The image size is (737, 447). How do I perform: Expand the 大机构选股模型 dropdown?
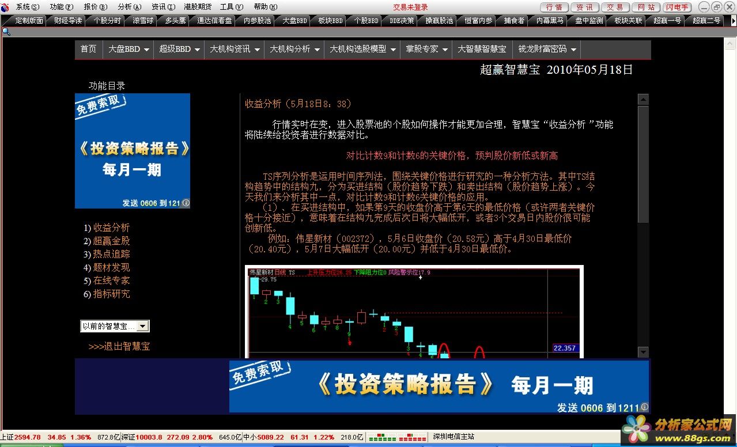click(x=362, y=50)
